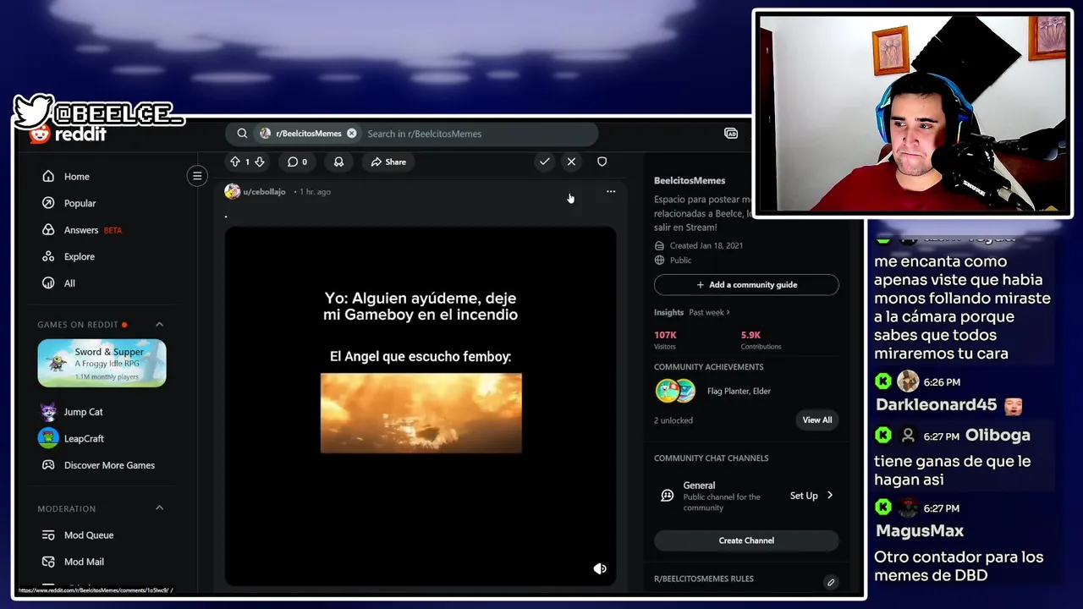The width and height of the screenshot is (1083, 609).
Task: Set Up the General chat channel
Action: click(804, 496)
